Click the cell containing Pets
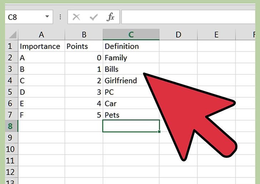The width and height of the screenshot is (260, 184). pos(112,115)
